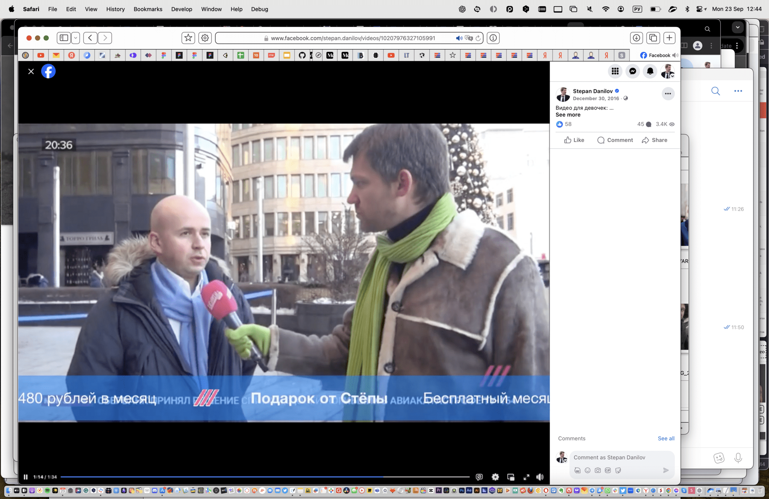This screenshot has height=499, width=769.
Task: Seek the video using progress bar
Action: coord(265,477)
